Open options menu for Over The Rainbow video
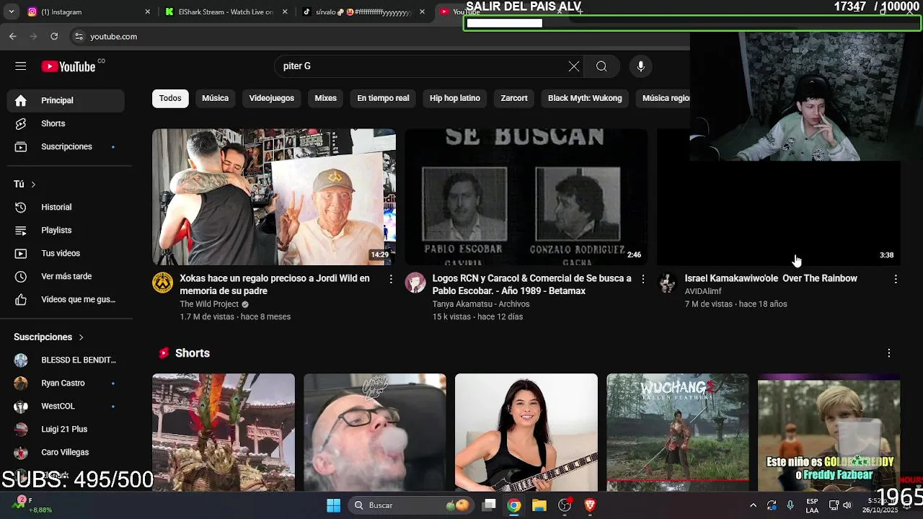 click(896, 279)
